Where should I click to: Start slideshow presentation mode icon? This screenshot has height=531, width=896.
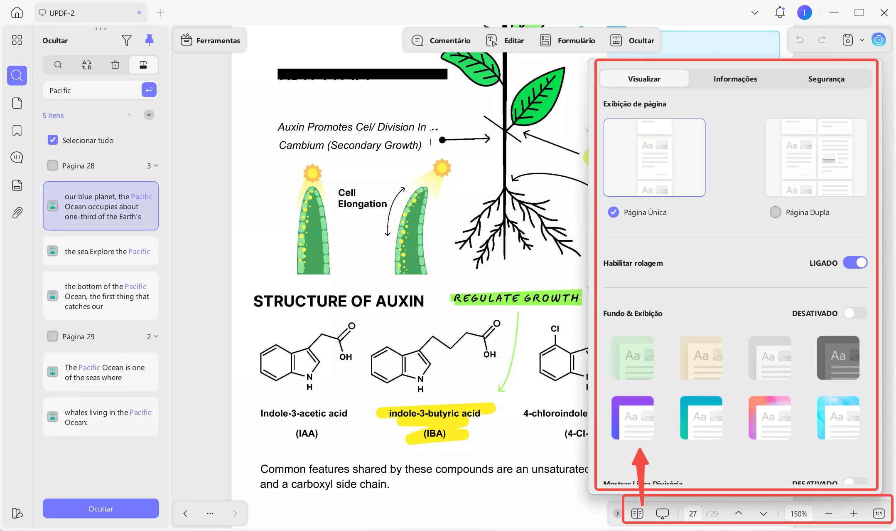coord(662,514)
